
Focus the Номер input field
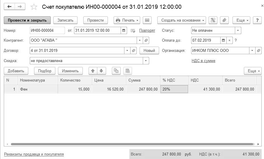(x=47, y=31)
